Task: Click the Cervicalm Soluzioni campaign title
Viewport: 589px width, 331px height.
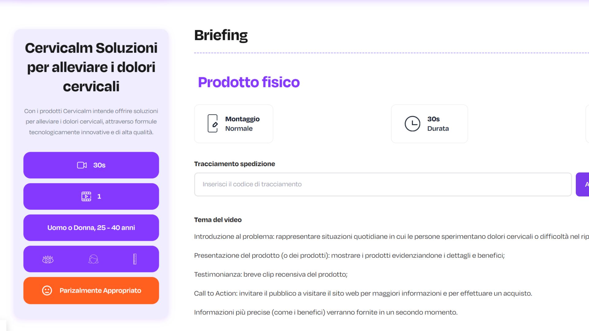Action: tap(91, 67)
